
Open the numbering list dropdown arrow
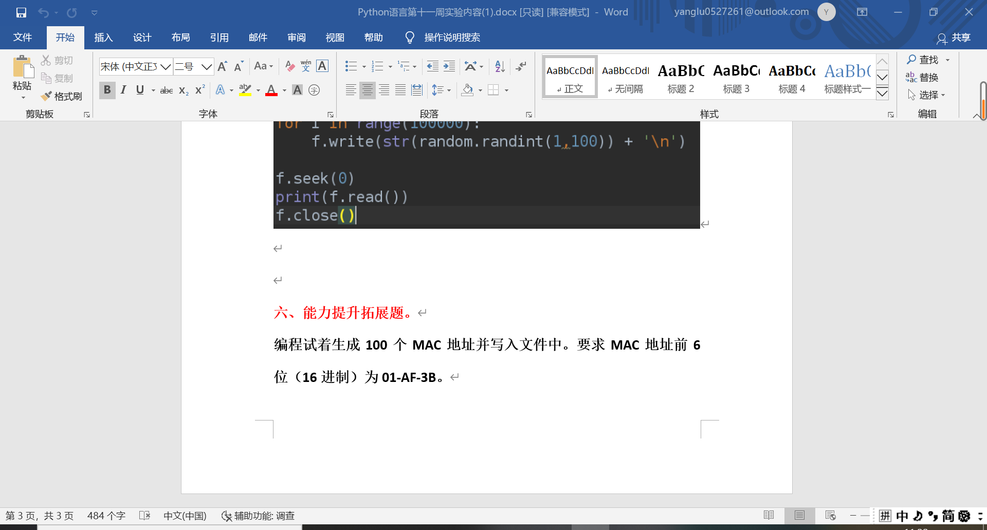click(x=390, y=67)
